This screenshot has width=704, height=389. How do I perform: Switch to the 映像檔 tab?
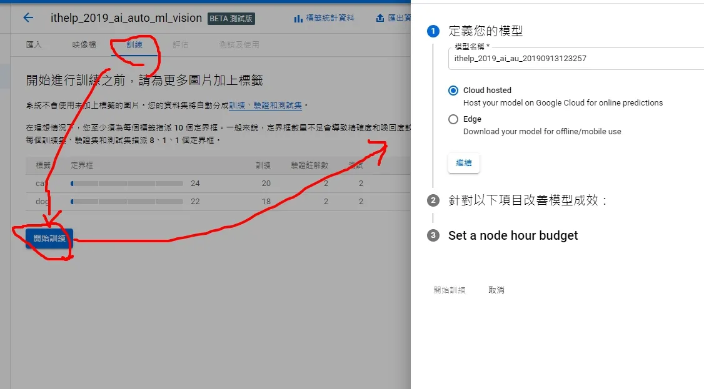point(84,44)
